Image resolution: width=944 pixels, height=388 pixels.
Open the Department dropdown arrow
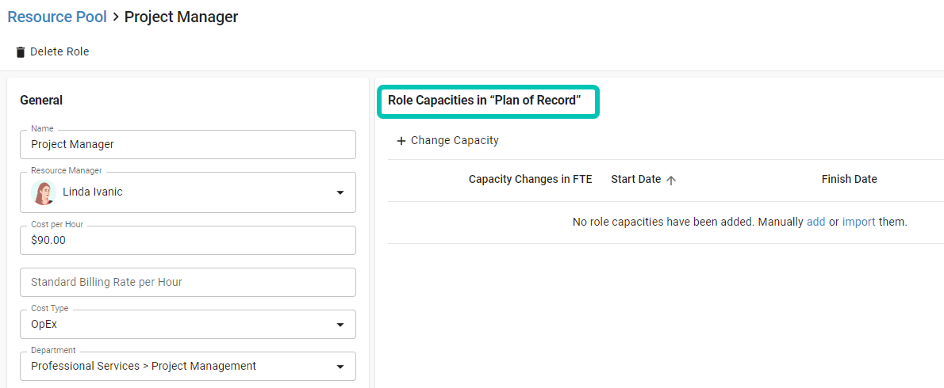(340, 367)
